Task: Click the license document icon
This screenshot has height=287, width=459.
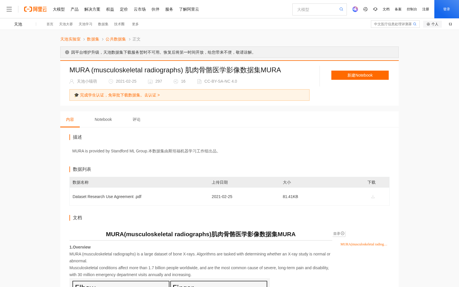Action: 199,82
